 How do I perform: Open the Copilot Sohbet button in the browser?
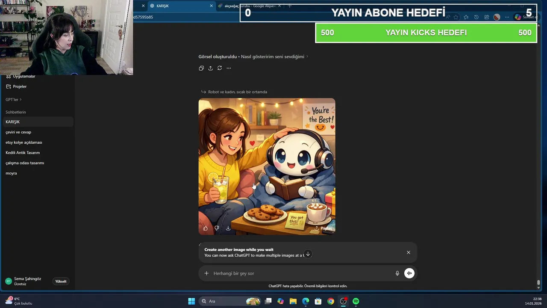(x=526, y=17)
